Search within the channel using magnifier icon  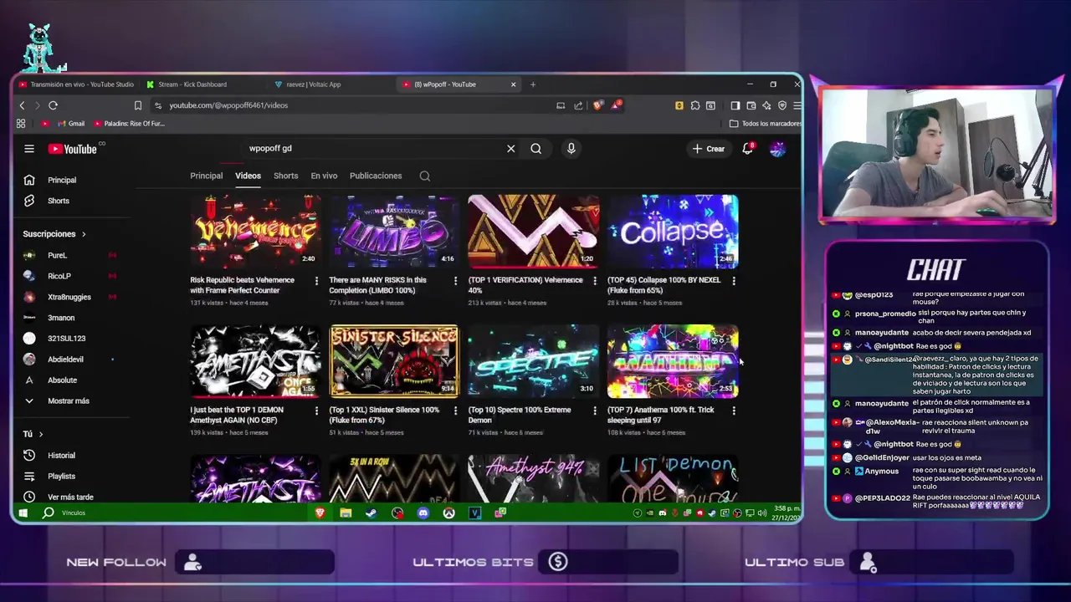coord(425,176)
